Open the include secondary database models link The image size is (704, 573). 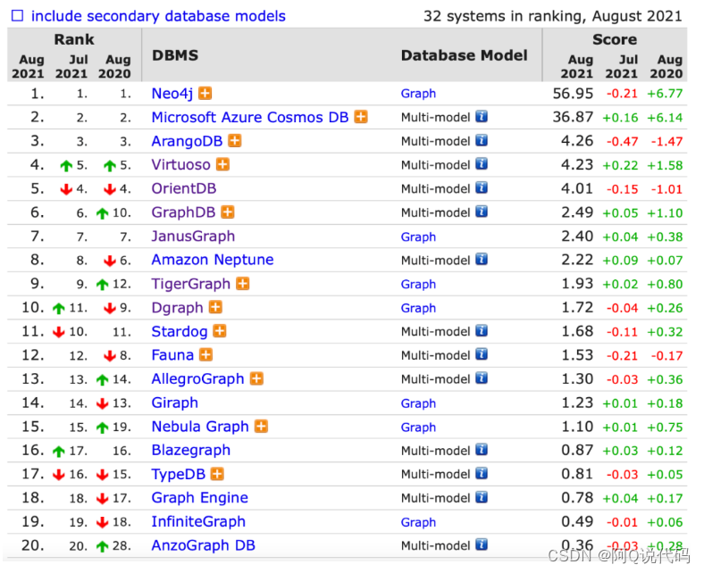(x=158, y=16)
